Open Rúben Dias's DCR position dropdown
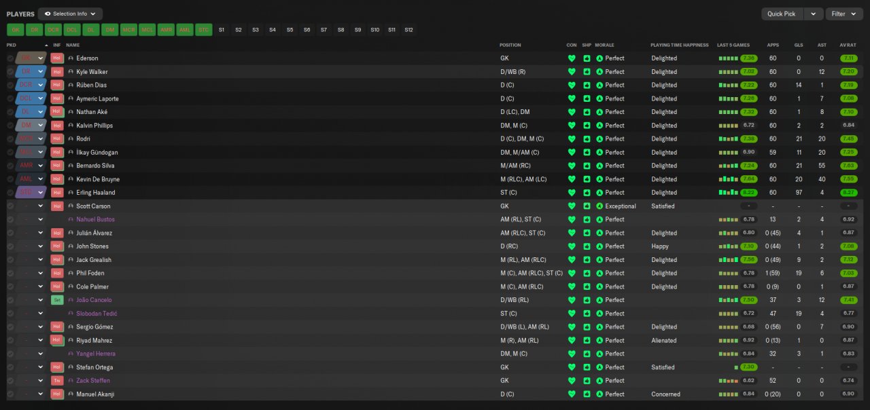Image resolution: width=870 pixels, height=410 pixels. click(40, 86)
